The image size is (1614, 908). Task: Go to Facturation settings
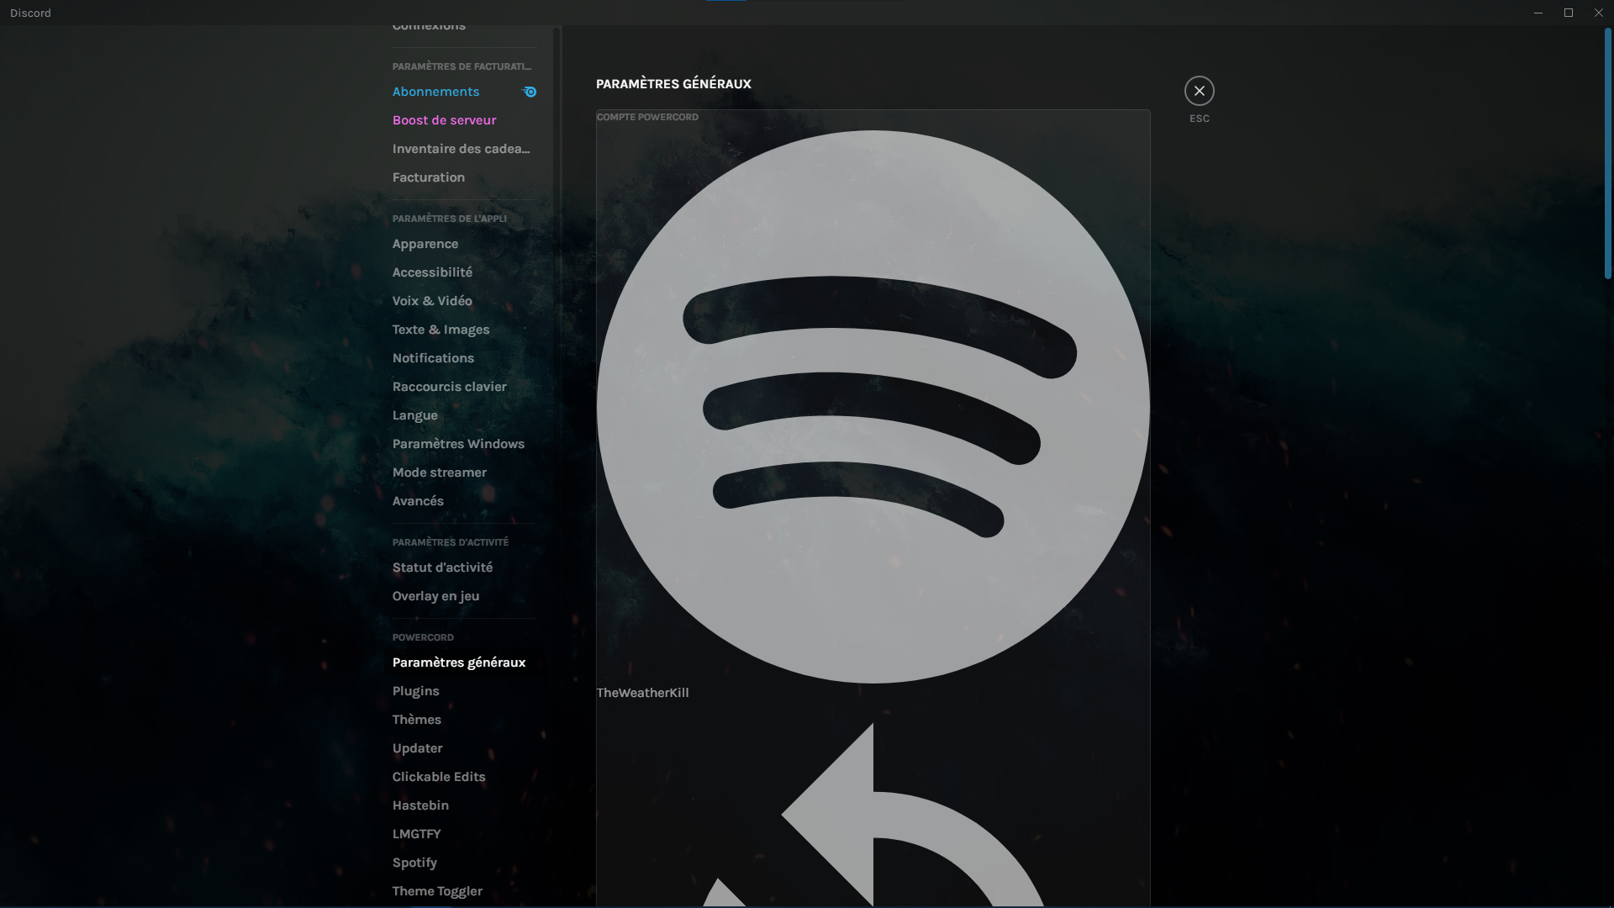(464, 177)
